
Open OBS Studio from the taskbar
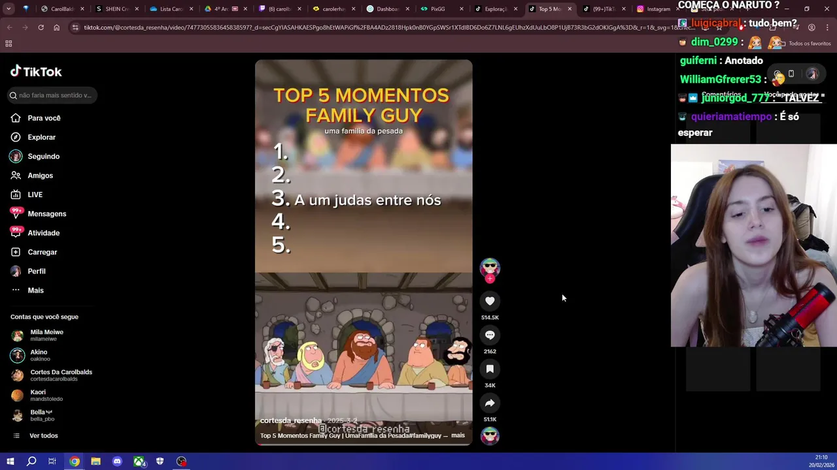tap(182, 462)
